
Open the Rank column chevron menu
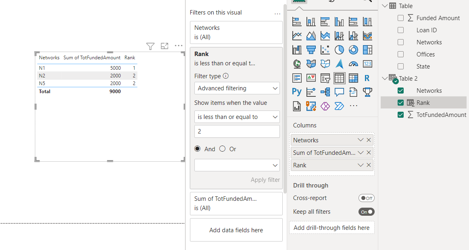tap(361, 165)
